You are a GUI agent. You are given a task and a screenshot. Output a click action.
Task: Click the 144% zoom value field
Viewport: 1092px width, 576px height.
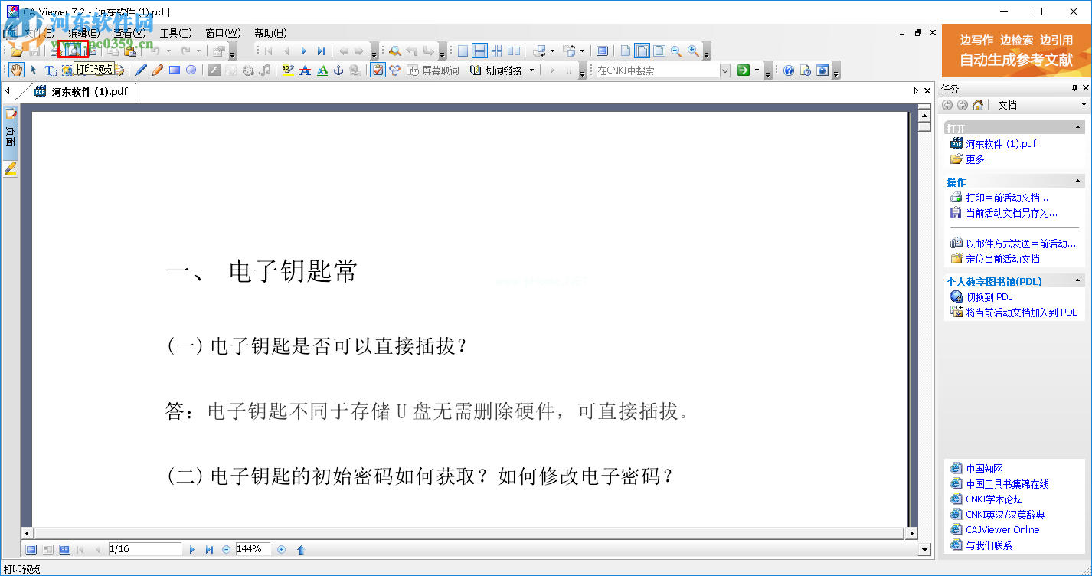253,549
